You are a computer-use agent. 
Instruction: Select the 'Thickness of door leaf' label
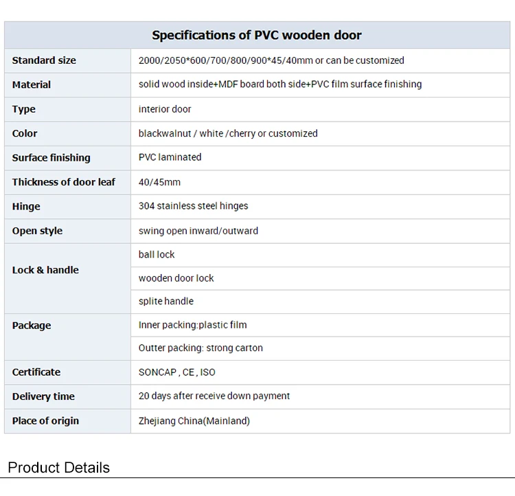pyautogui.click(x=64, y=182)
